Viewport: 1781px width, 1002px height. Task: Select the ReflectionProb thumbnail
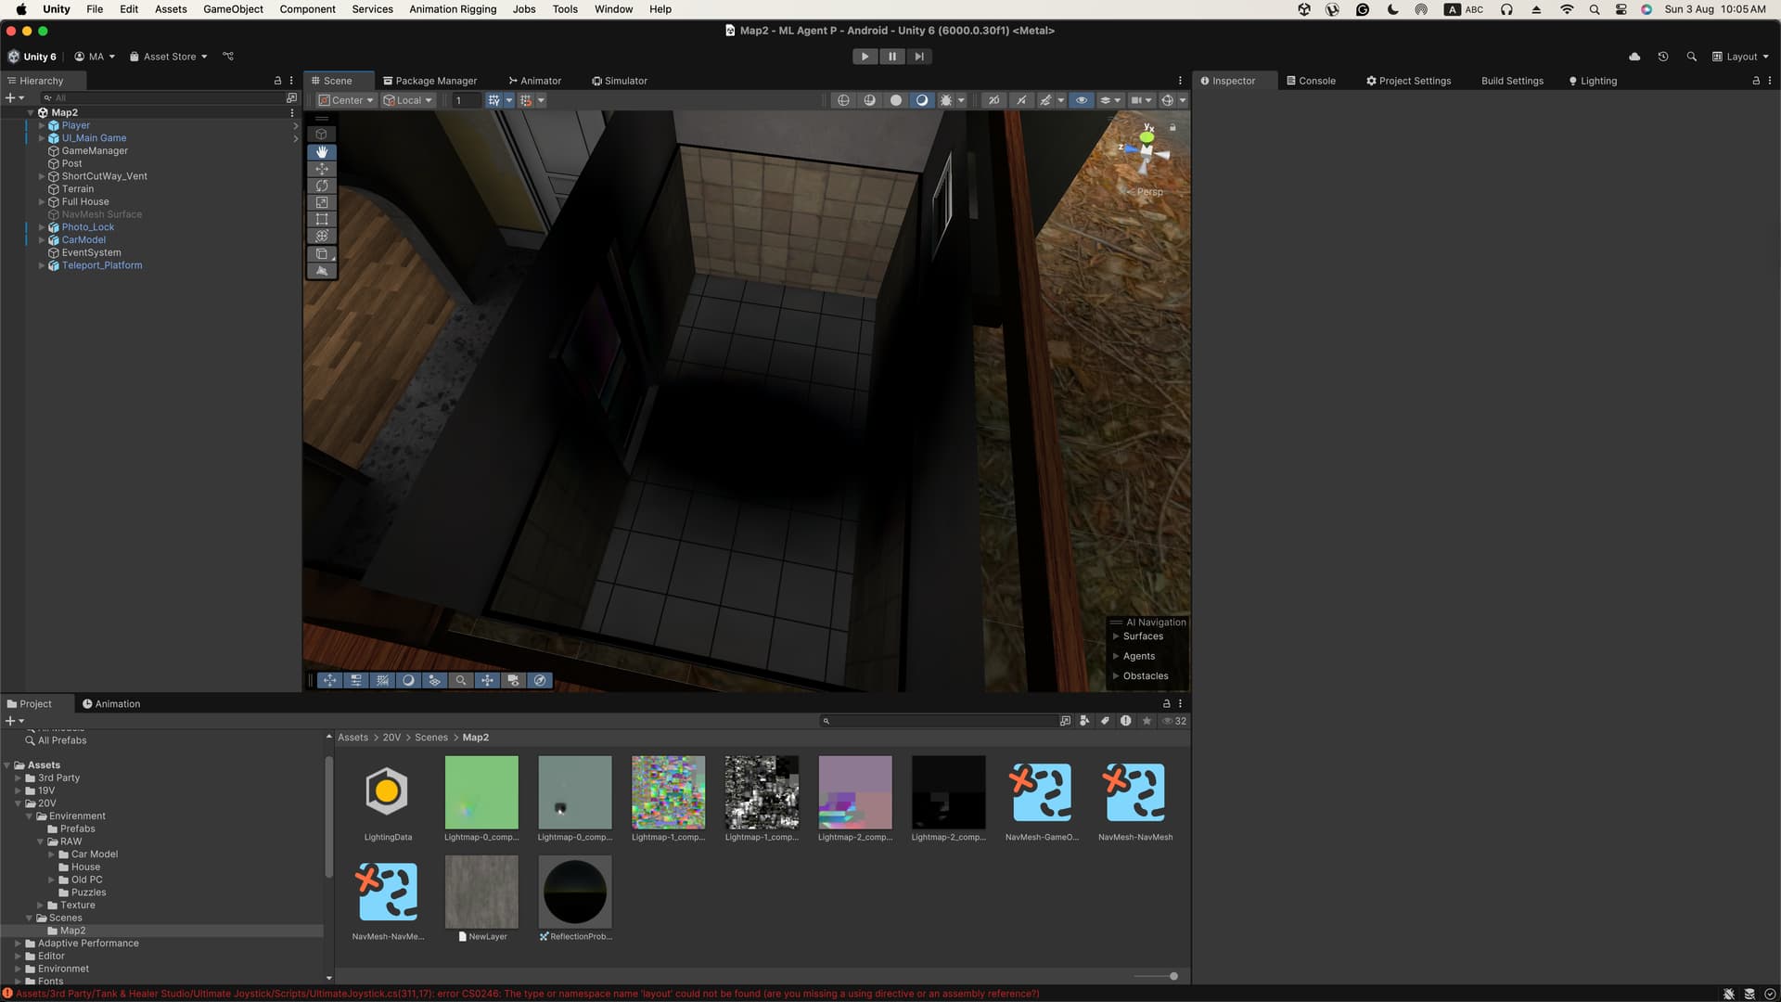click(x=575, y=893)
